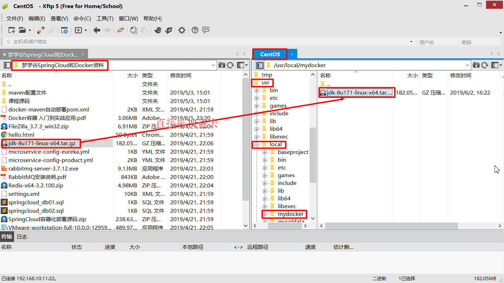Screen dimensions: 504x283
Task: Click the RabbitMQ installer exe icon
Action: 4,168
